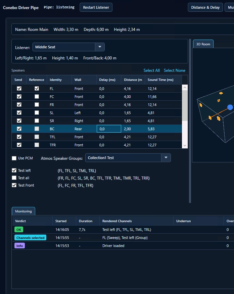Check Reference for the SL speaker
234x294 pixels.
coord(37,113)
